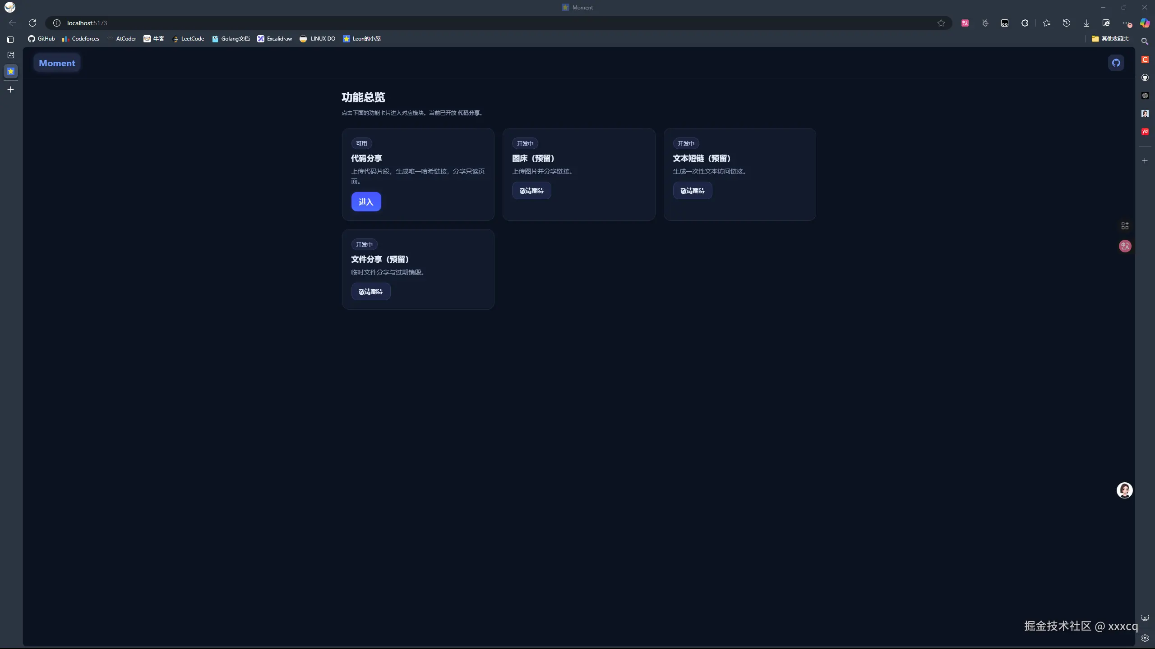Click the bookmark star in the address bar

941,23
